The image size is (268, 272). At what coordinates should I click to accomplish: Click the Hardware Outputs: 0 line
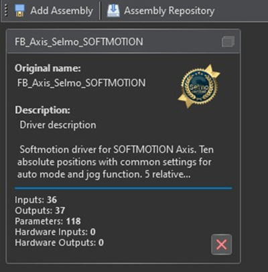tap(59, 243)
